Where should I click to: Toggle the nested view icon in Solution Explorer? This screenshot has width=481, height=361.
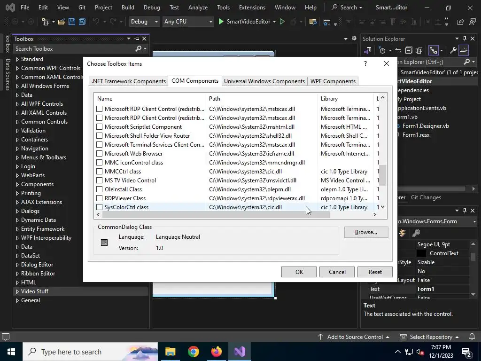(434, 50)
